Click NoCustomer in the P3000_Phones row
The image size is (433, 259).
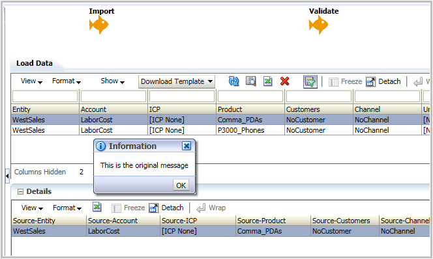pos(319,130)
